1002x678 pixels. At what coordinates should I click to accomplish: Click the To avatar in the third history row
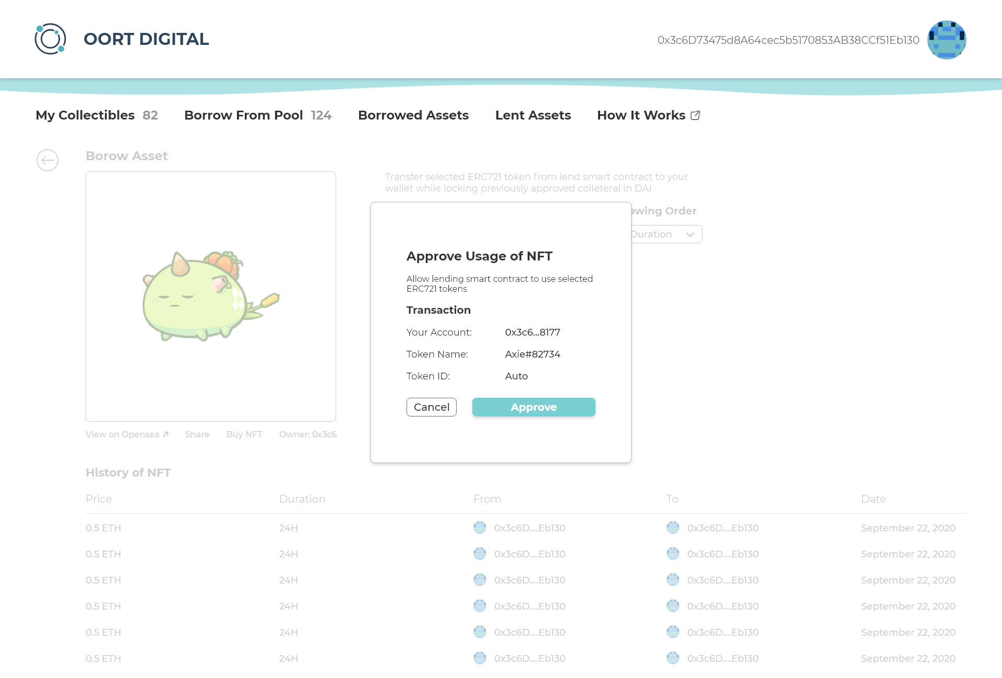[673, 580]
